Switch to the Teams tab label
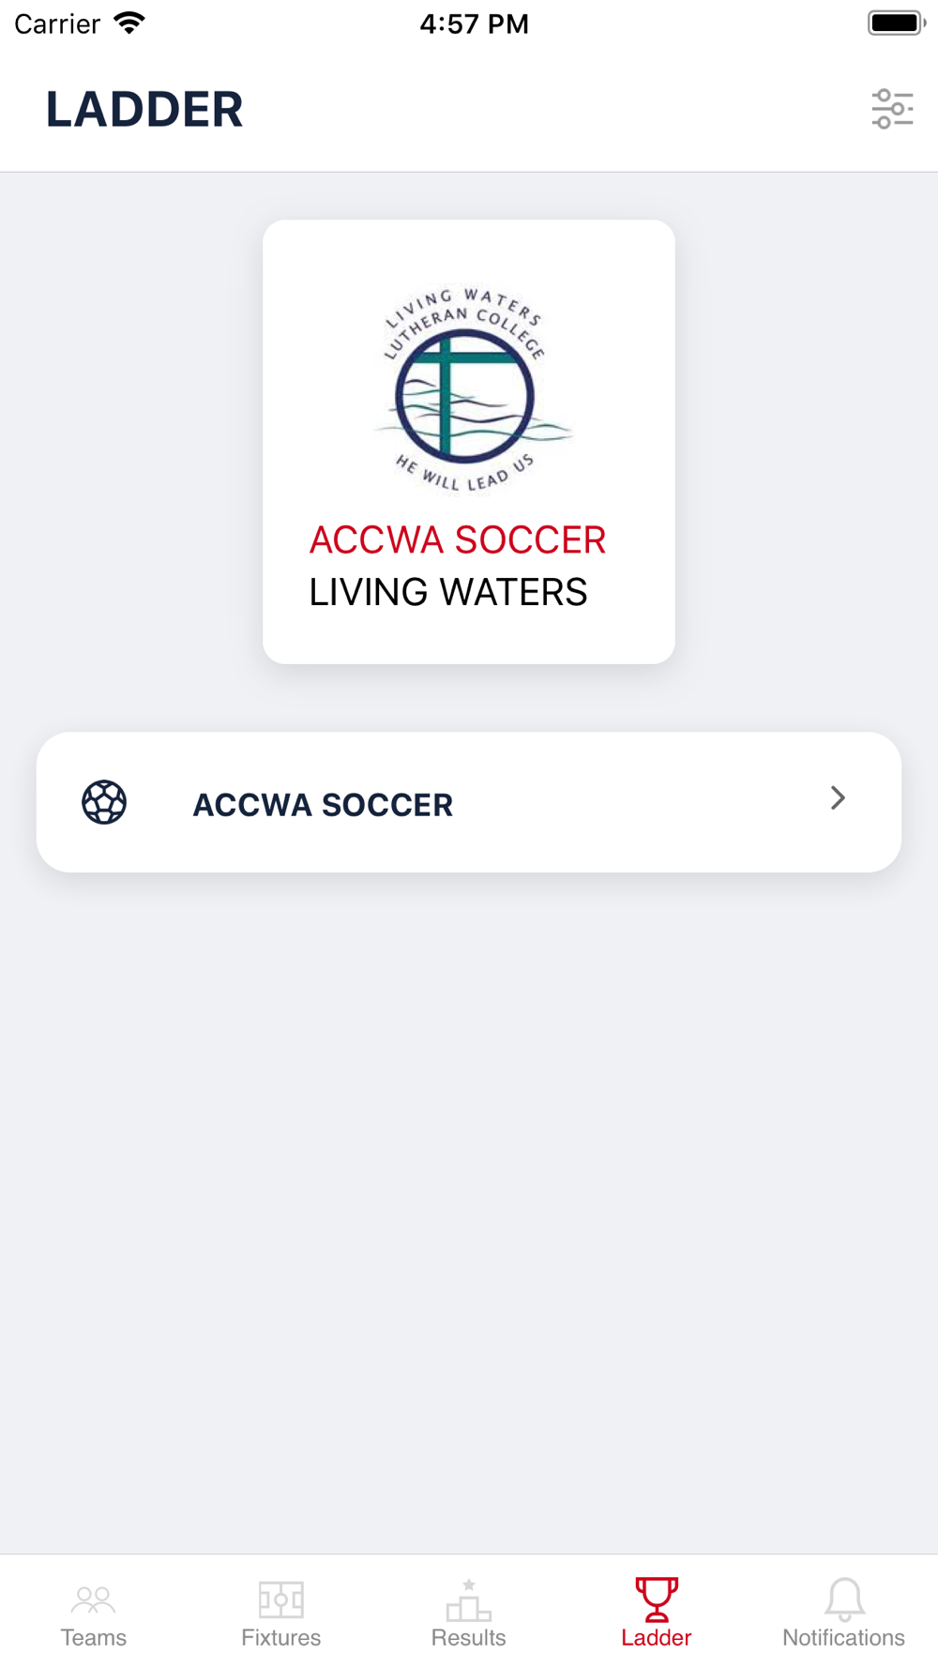 tap(94, 1638)
